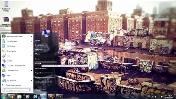Open Conexión a Escritorio remoto

[x=17, y=66]
